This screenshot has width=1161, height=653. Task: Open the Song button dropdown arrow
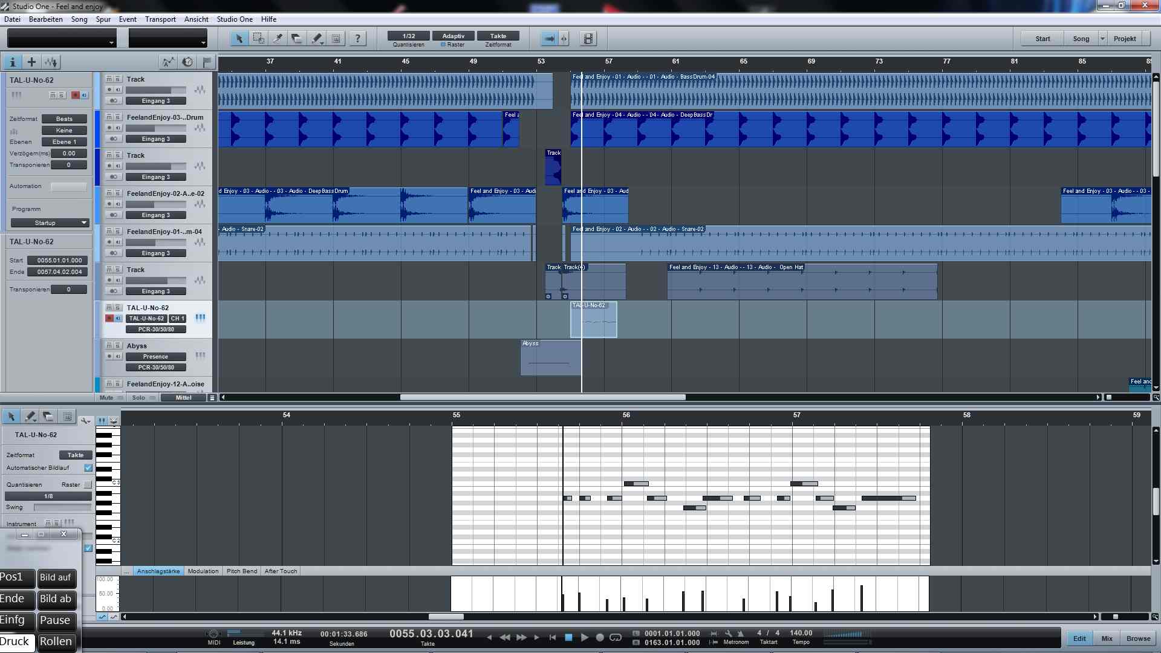(1102, 39)
